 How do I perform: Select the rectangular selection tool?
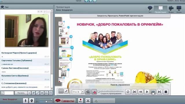click(x=61, y=91)
